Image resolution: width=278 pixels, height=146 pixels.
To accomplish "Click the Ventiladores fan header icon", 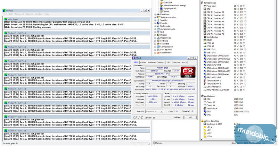I will tap(202, 96).
